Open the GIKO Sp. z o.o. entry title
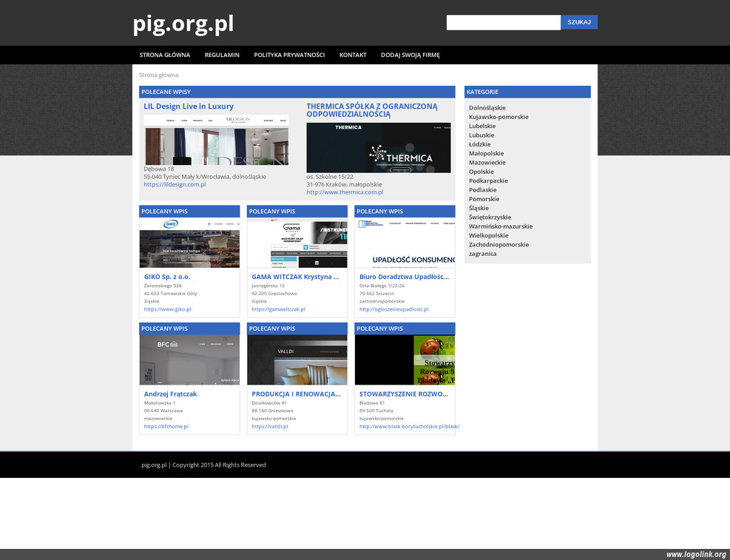This screenshot has height=560, width=730. coord(167,277)
